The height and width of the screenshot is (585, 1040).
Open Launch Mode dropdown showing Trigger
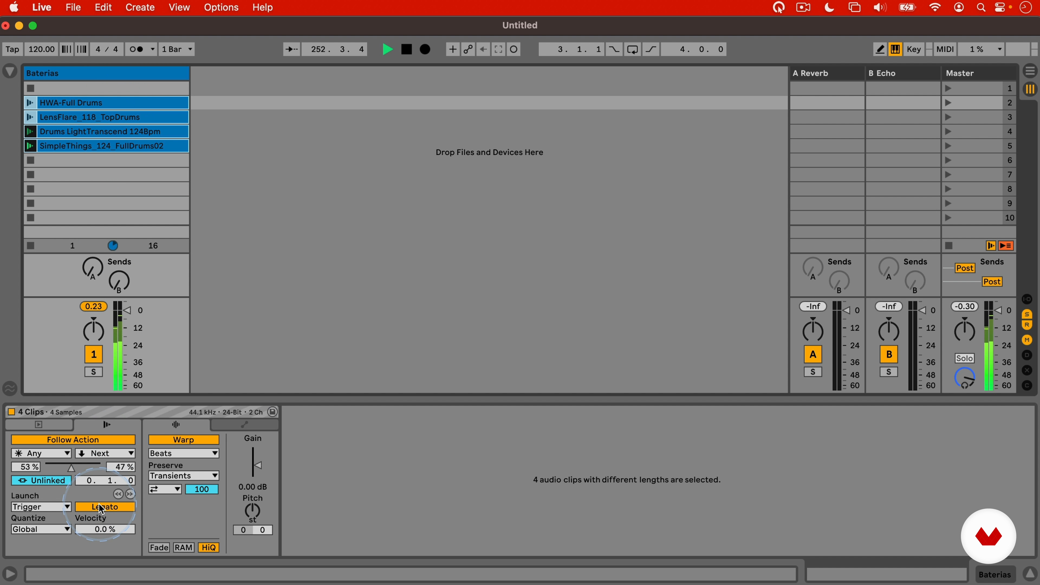[x=41, y=507]
